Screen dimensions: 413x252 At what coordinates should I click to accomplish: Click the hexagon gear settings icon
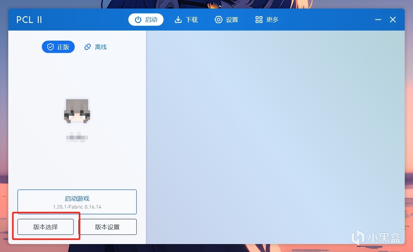218,20
